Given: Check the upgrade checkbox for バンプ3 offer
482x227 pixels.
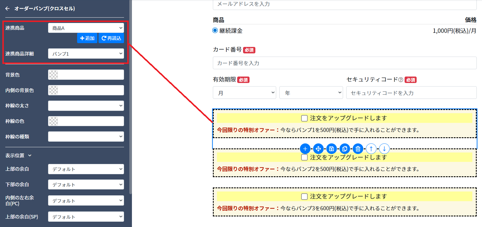Looking at the screenshot, I should 304,196.
